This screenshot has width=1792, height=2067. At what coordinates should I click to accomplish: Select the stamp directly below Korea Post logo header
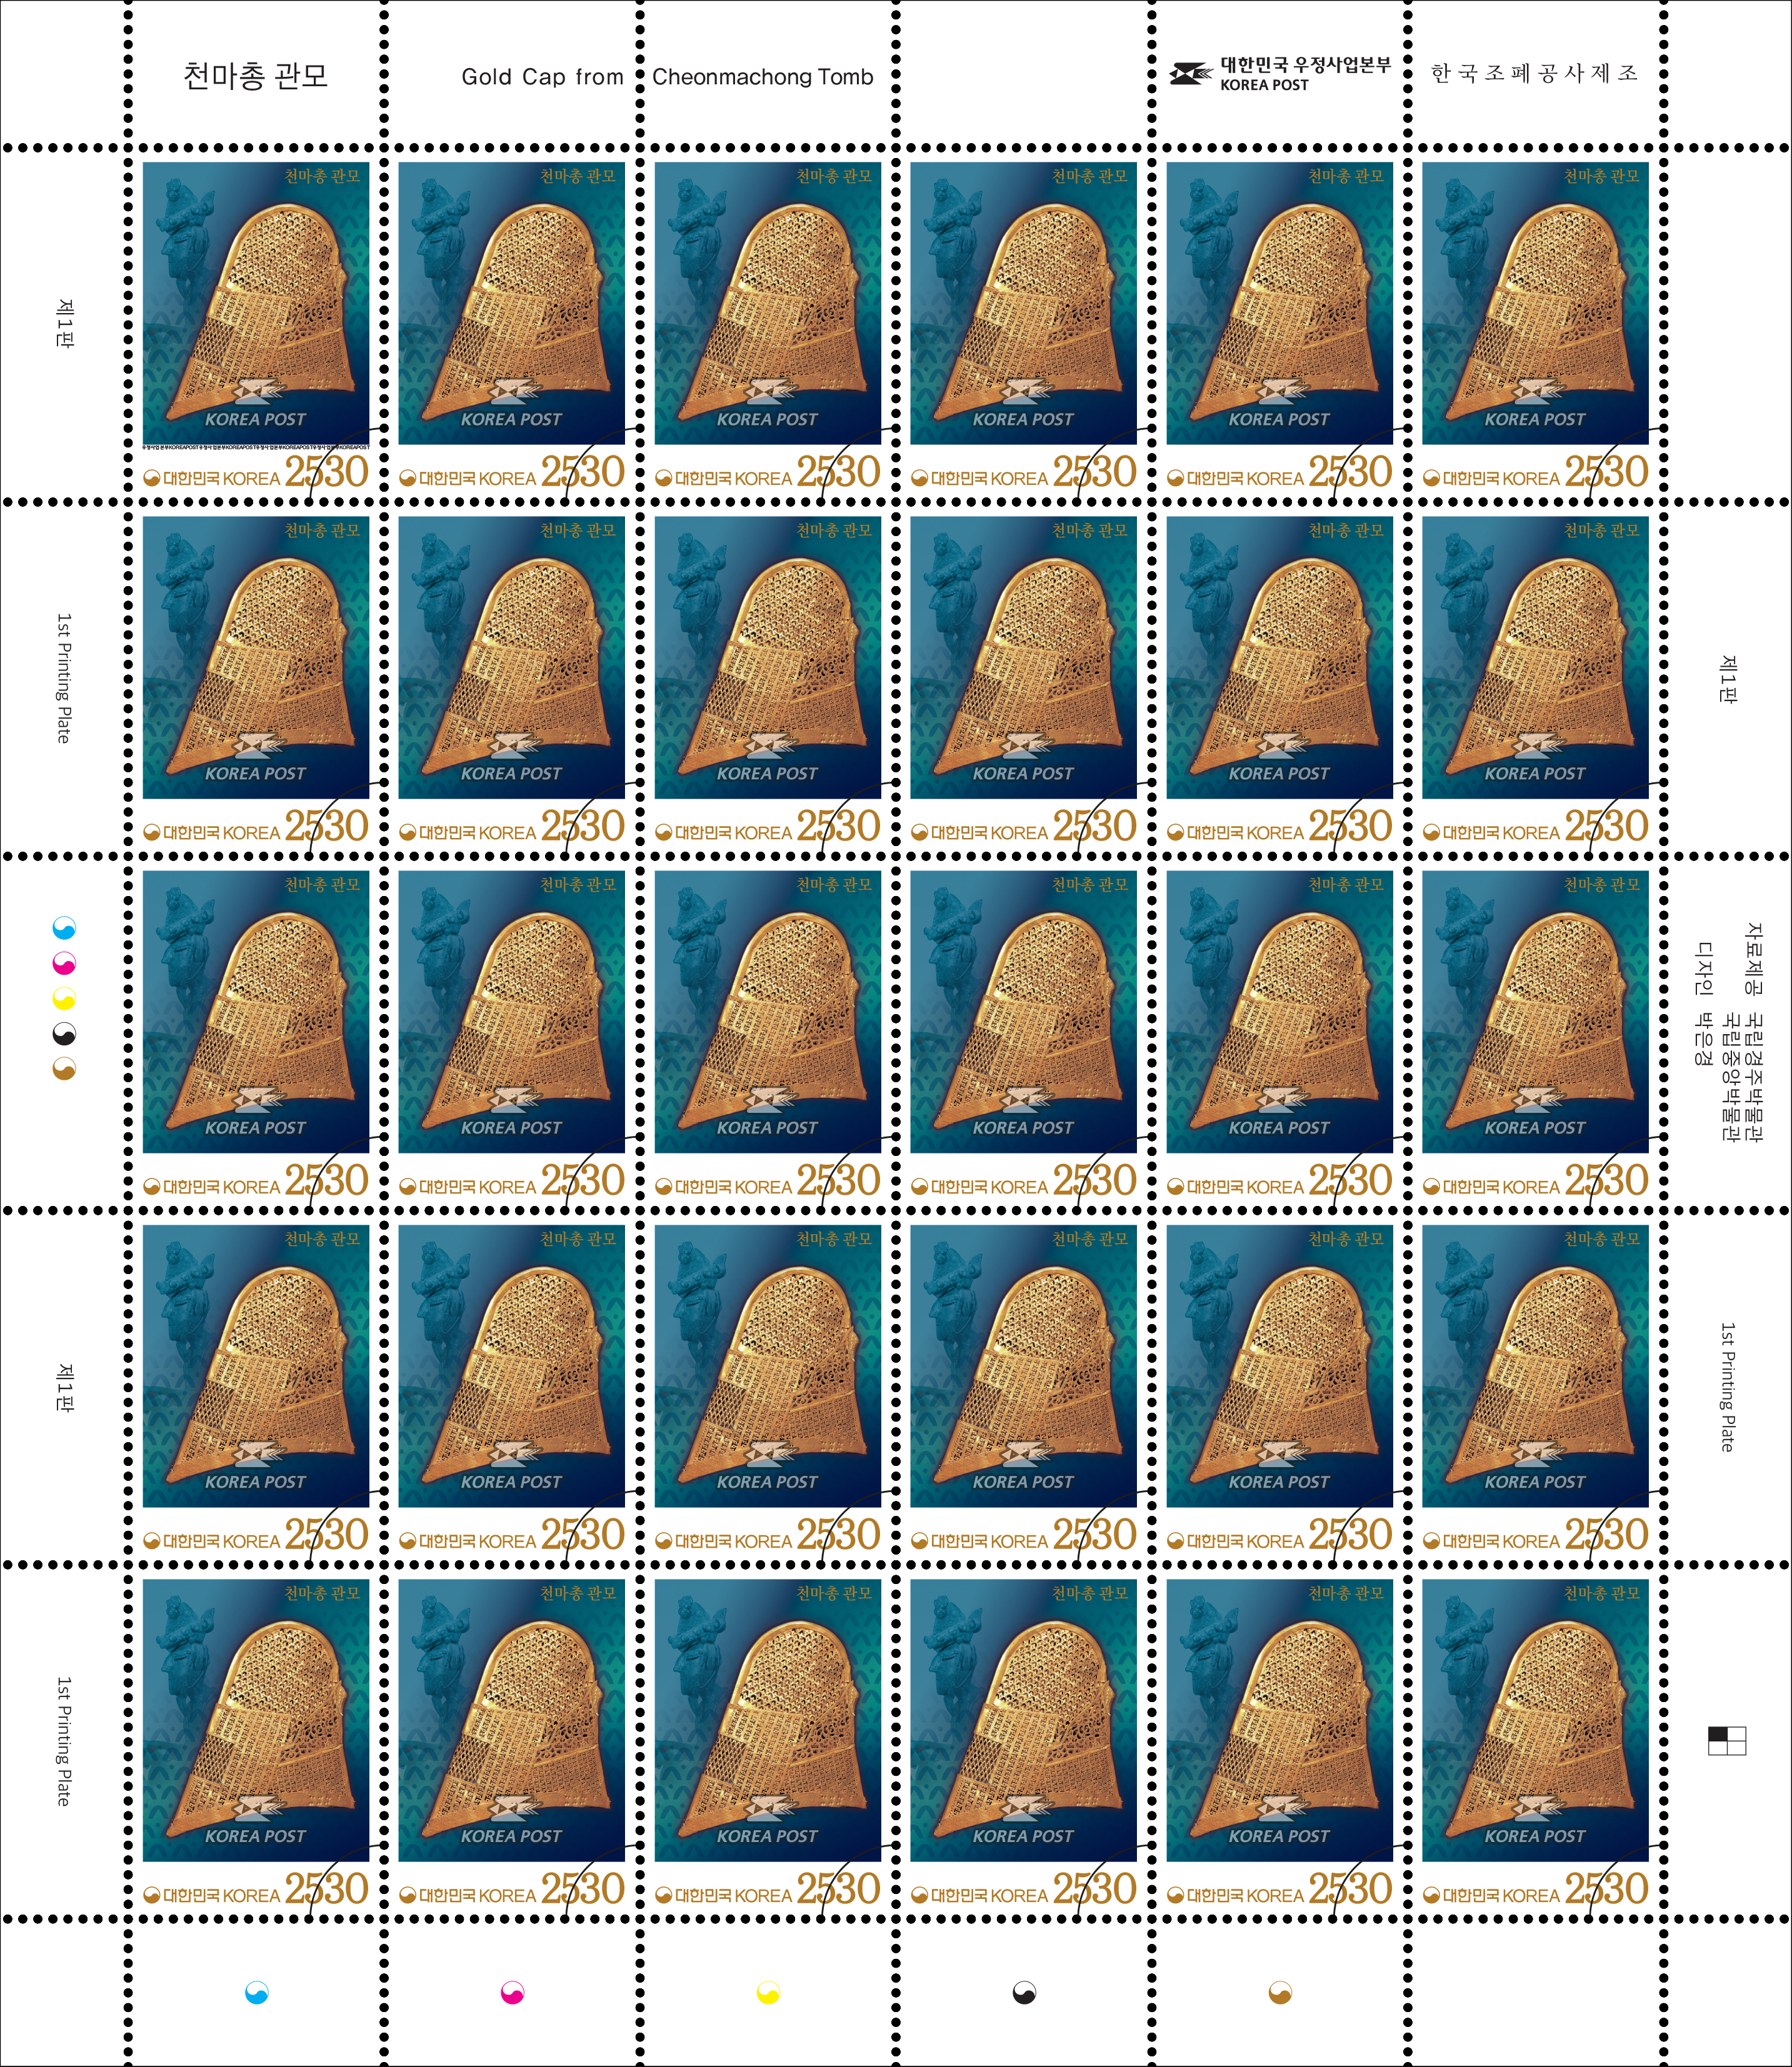(1280, 325)
